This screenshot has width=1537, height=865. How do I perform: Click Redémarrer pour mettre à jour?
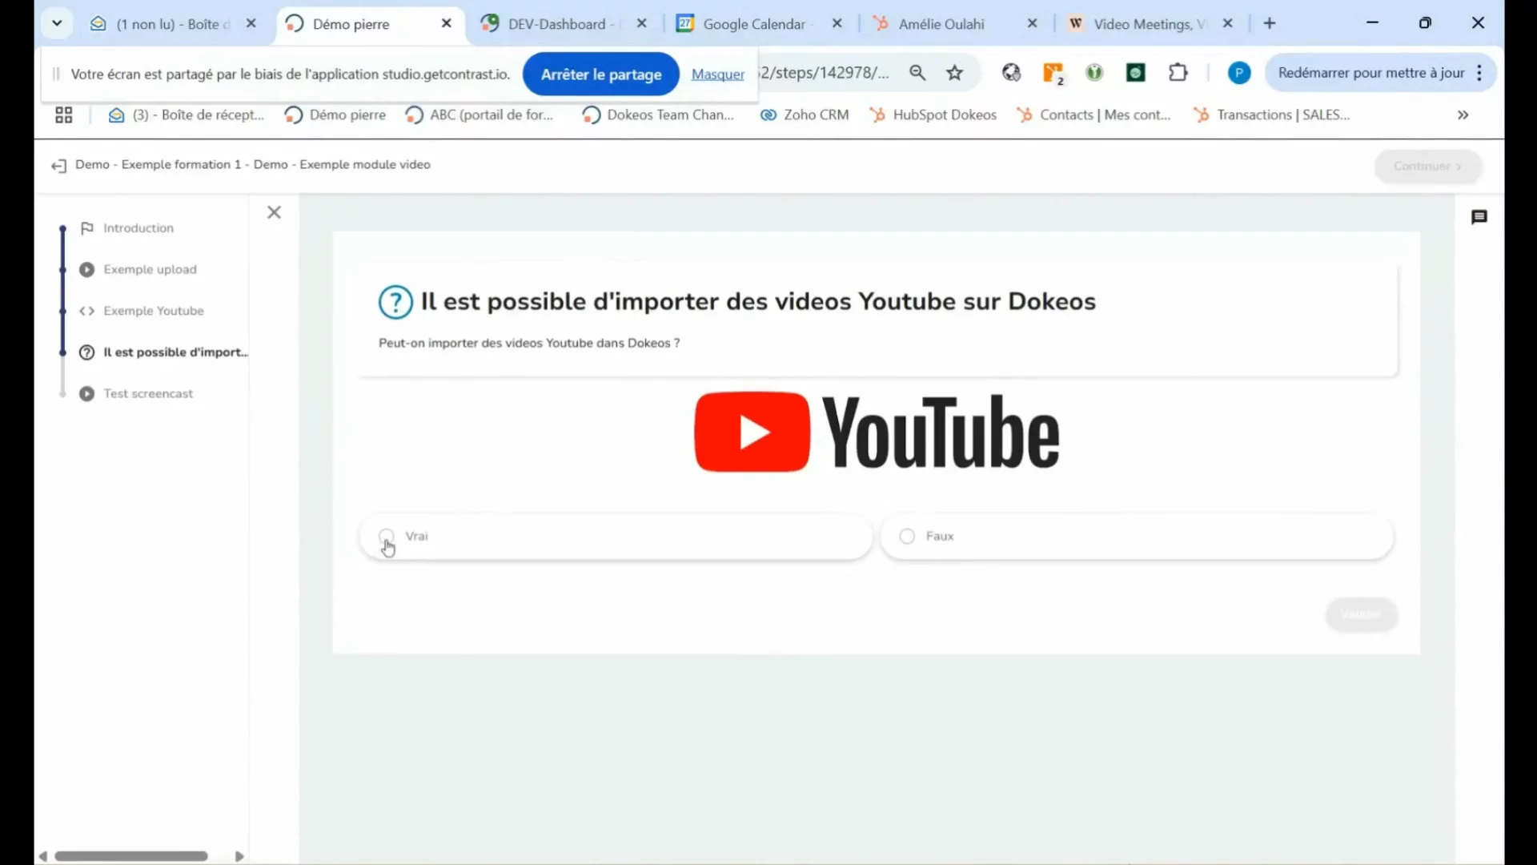click(1370, 73)
